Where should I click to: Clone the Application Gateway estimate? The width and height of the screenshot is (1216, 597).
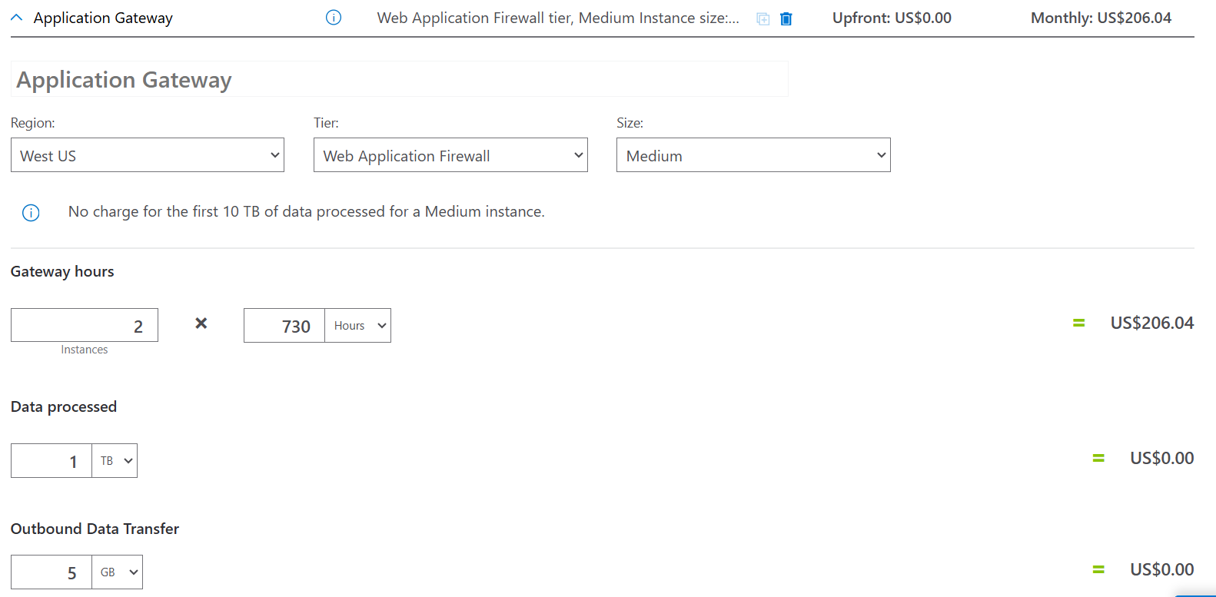coord(762,18)
